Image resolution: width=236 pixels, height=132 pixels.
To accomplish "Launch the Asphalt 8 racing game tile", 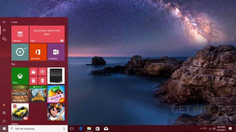I will pyautogui.click(x=20, y=112).
